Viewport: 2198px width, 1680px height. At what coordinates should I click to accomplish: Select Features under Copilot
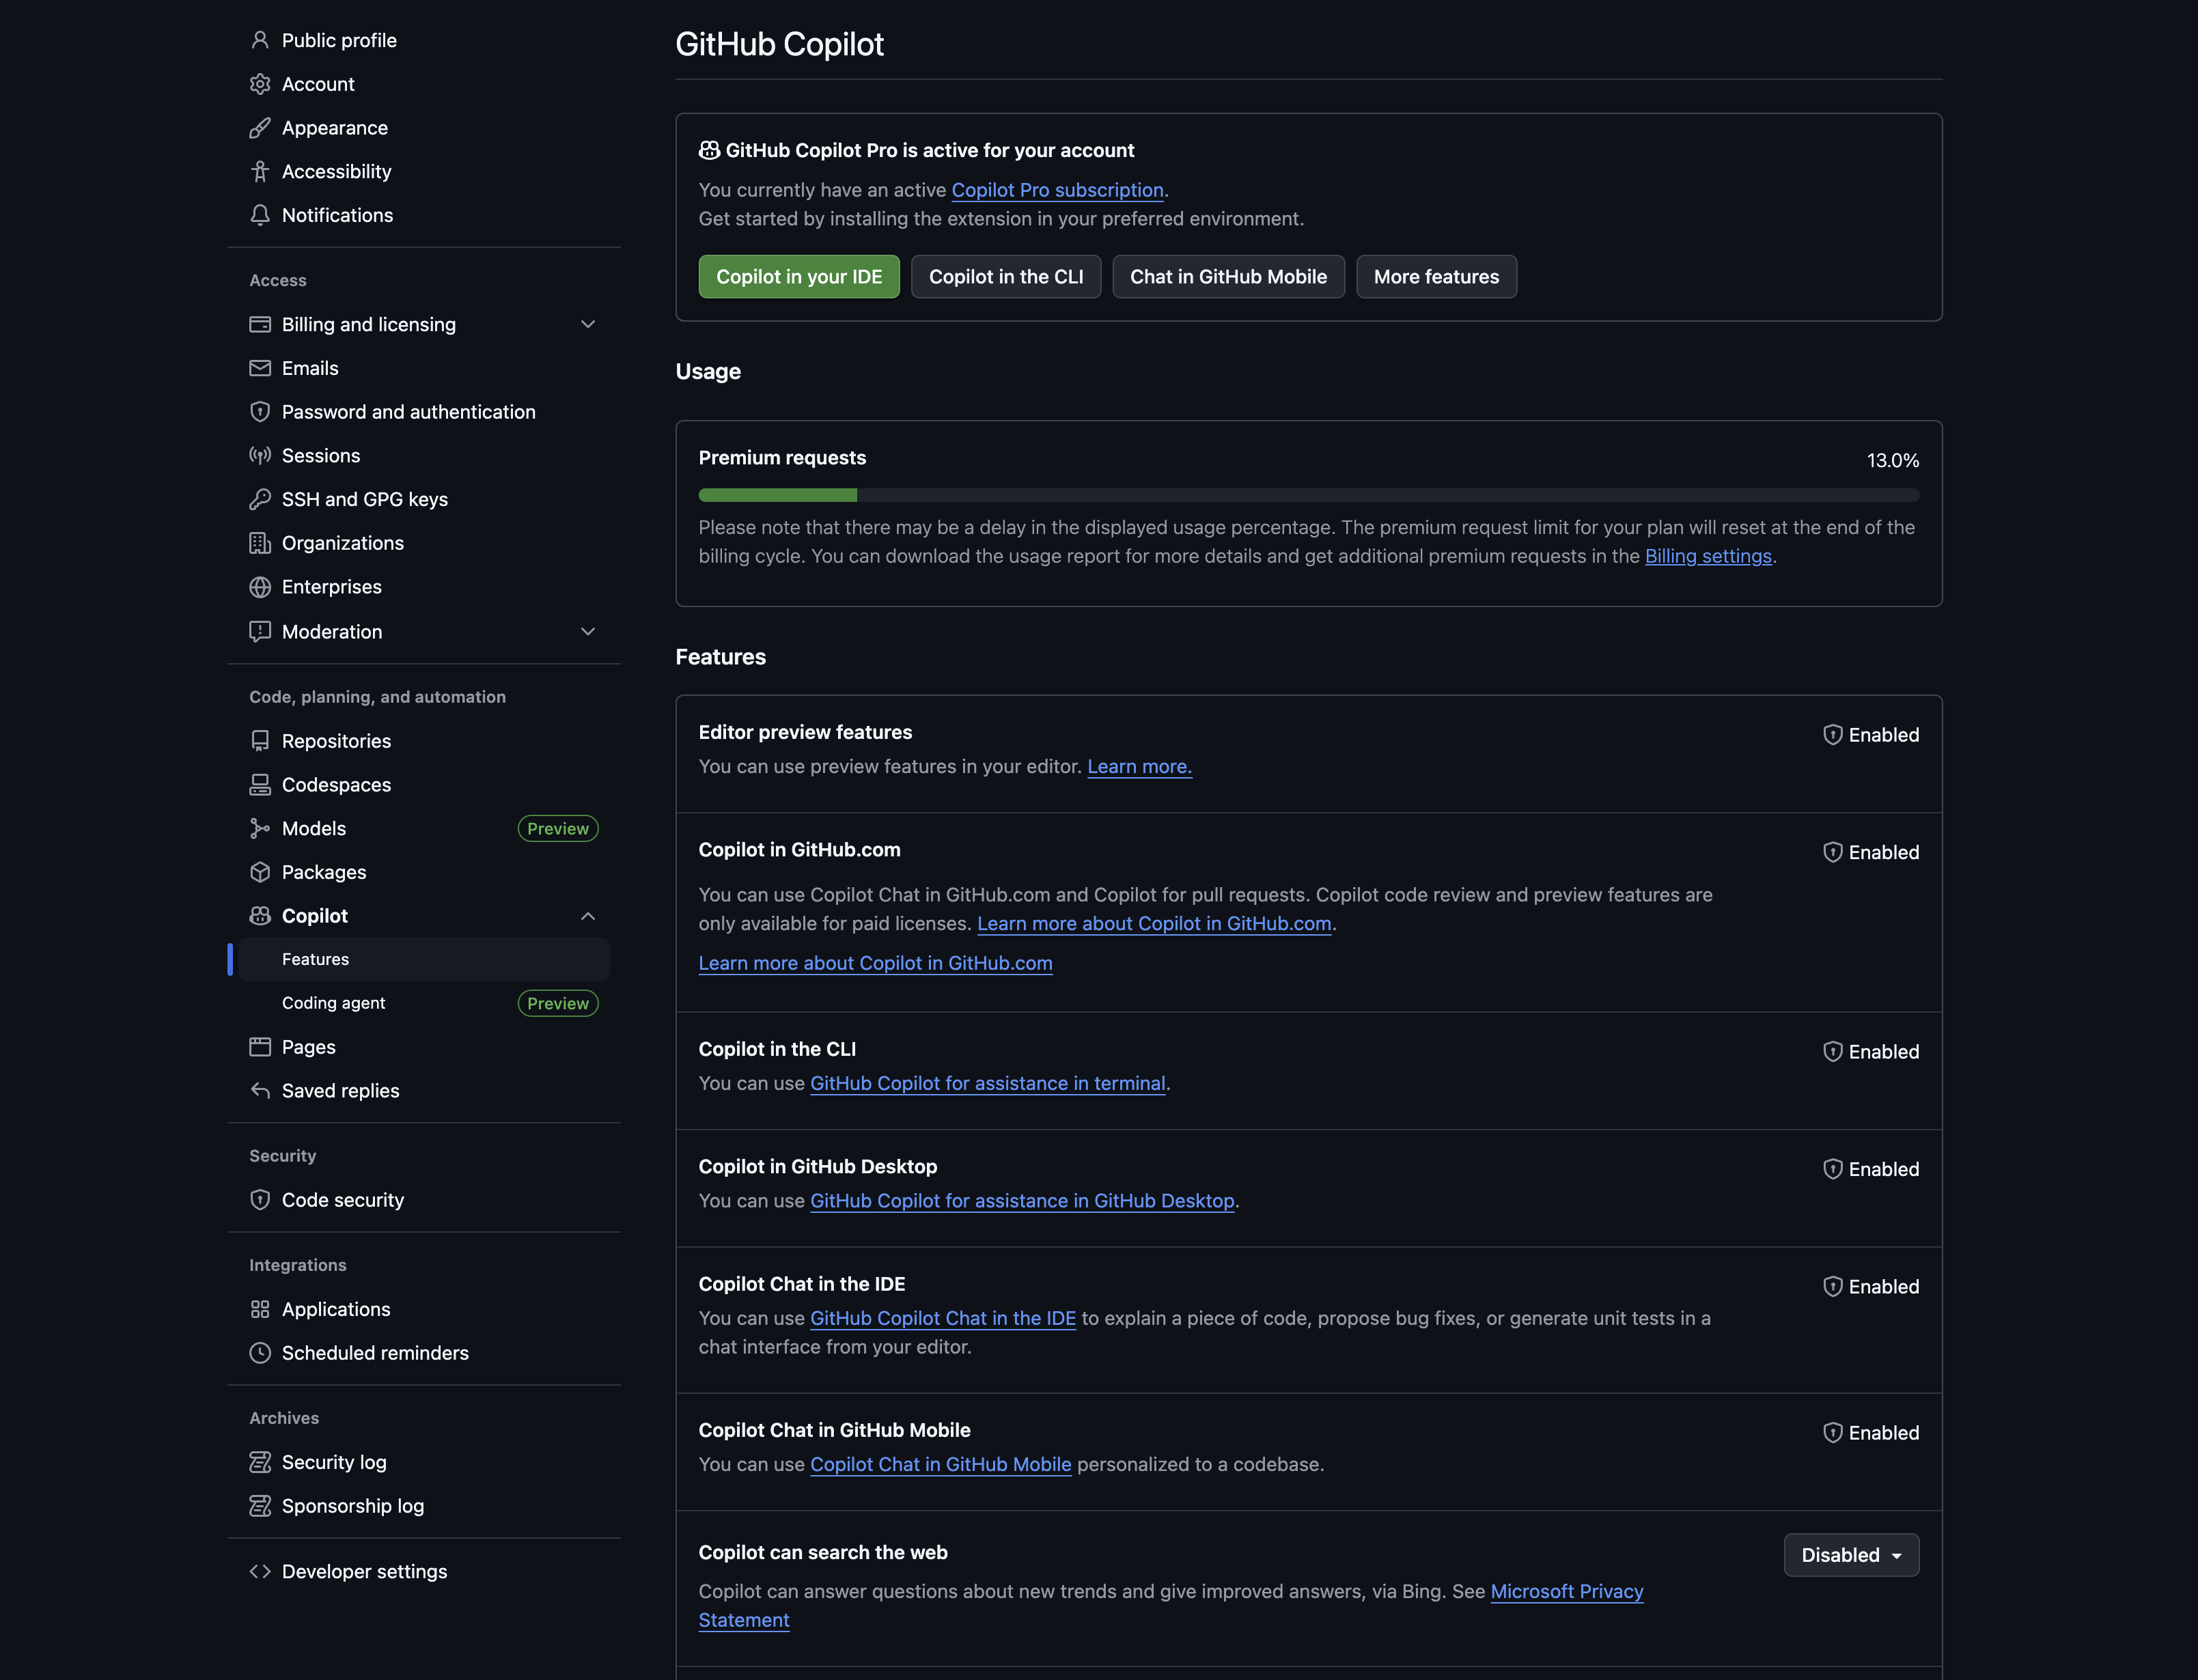[316, 959]
